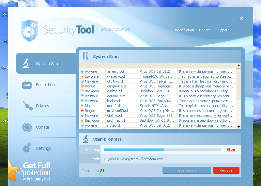Close the Security Tool window
261x186 pixels.
click(241, 18)
